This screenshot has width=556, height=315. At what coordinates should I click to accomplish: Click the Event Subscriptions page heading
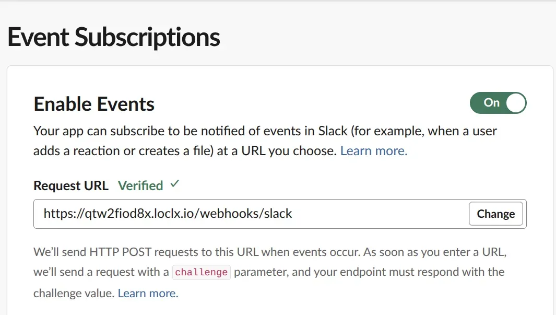(113, 37)
